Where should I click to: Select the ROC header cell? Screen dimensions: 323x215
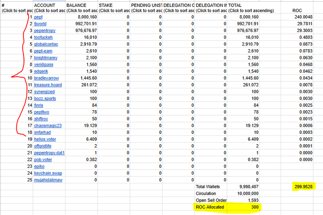[x=297, y=11]
